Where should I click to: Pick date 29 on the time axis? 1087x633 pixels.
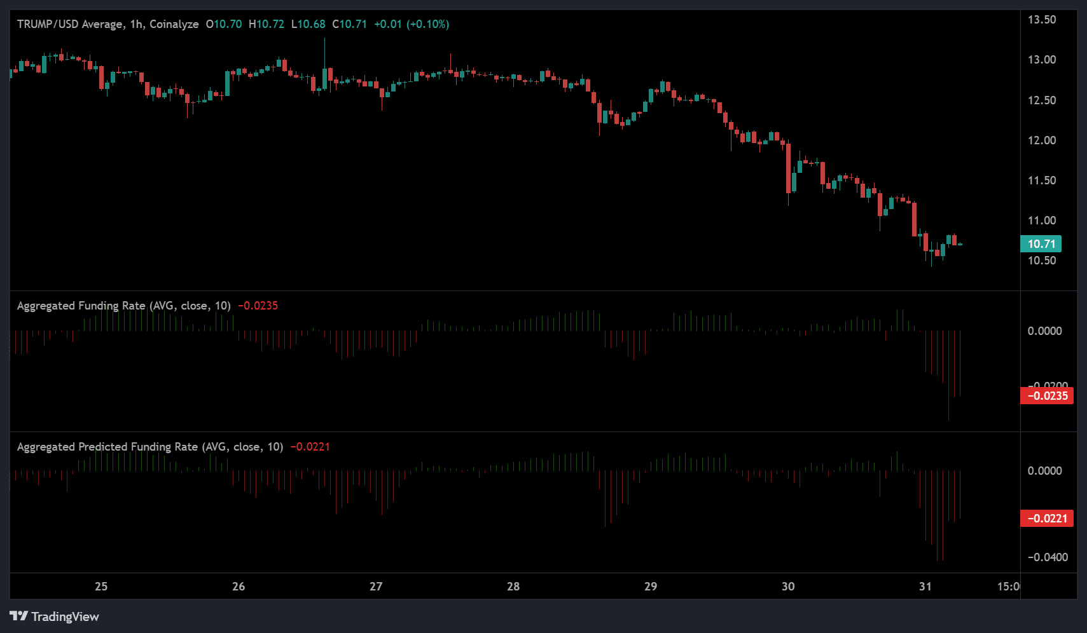click(x=651, y=586)
